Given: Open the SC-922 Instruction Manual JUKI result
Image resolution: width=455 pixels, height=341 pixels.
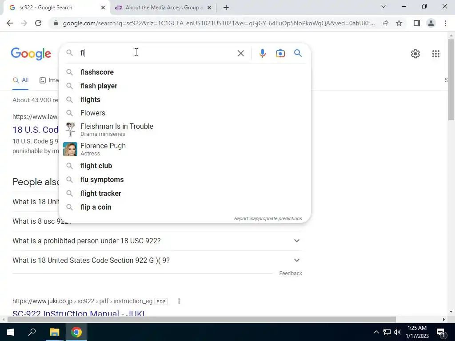Looking at the screenshot, I should [x=79, y=313].
